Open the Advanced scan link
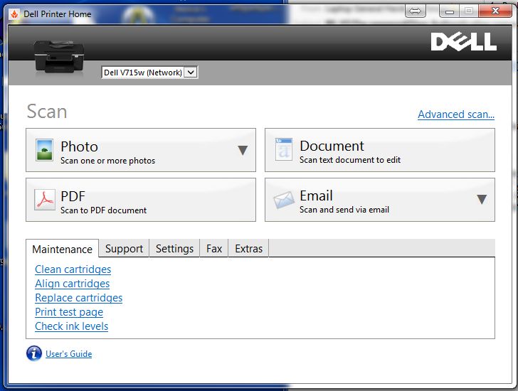The image size is (518, 391). coord(456,114)
